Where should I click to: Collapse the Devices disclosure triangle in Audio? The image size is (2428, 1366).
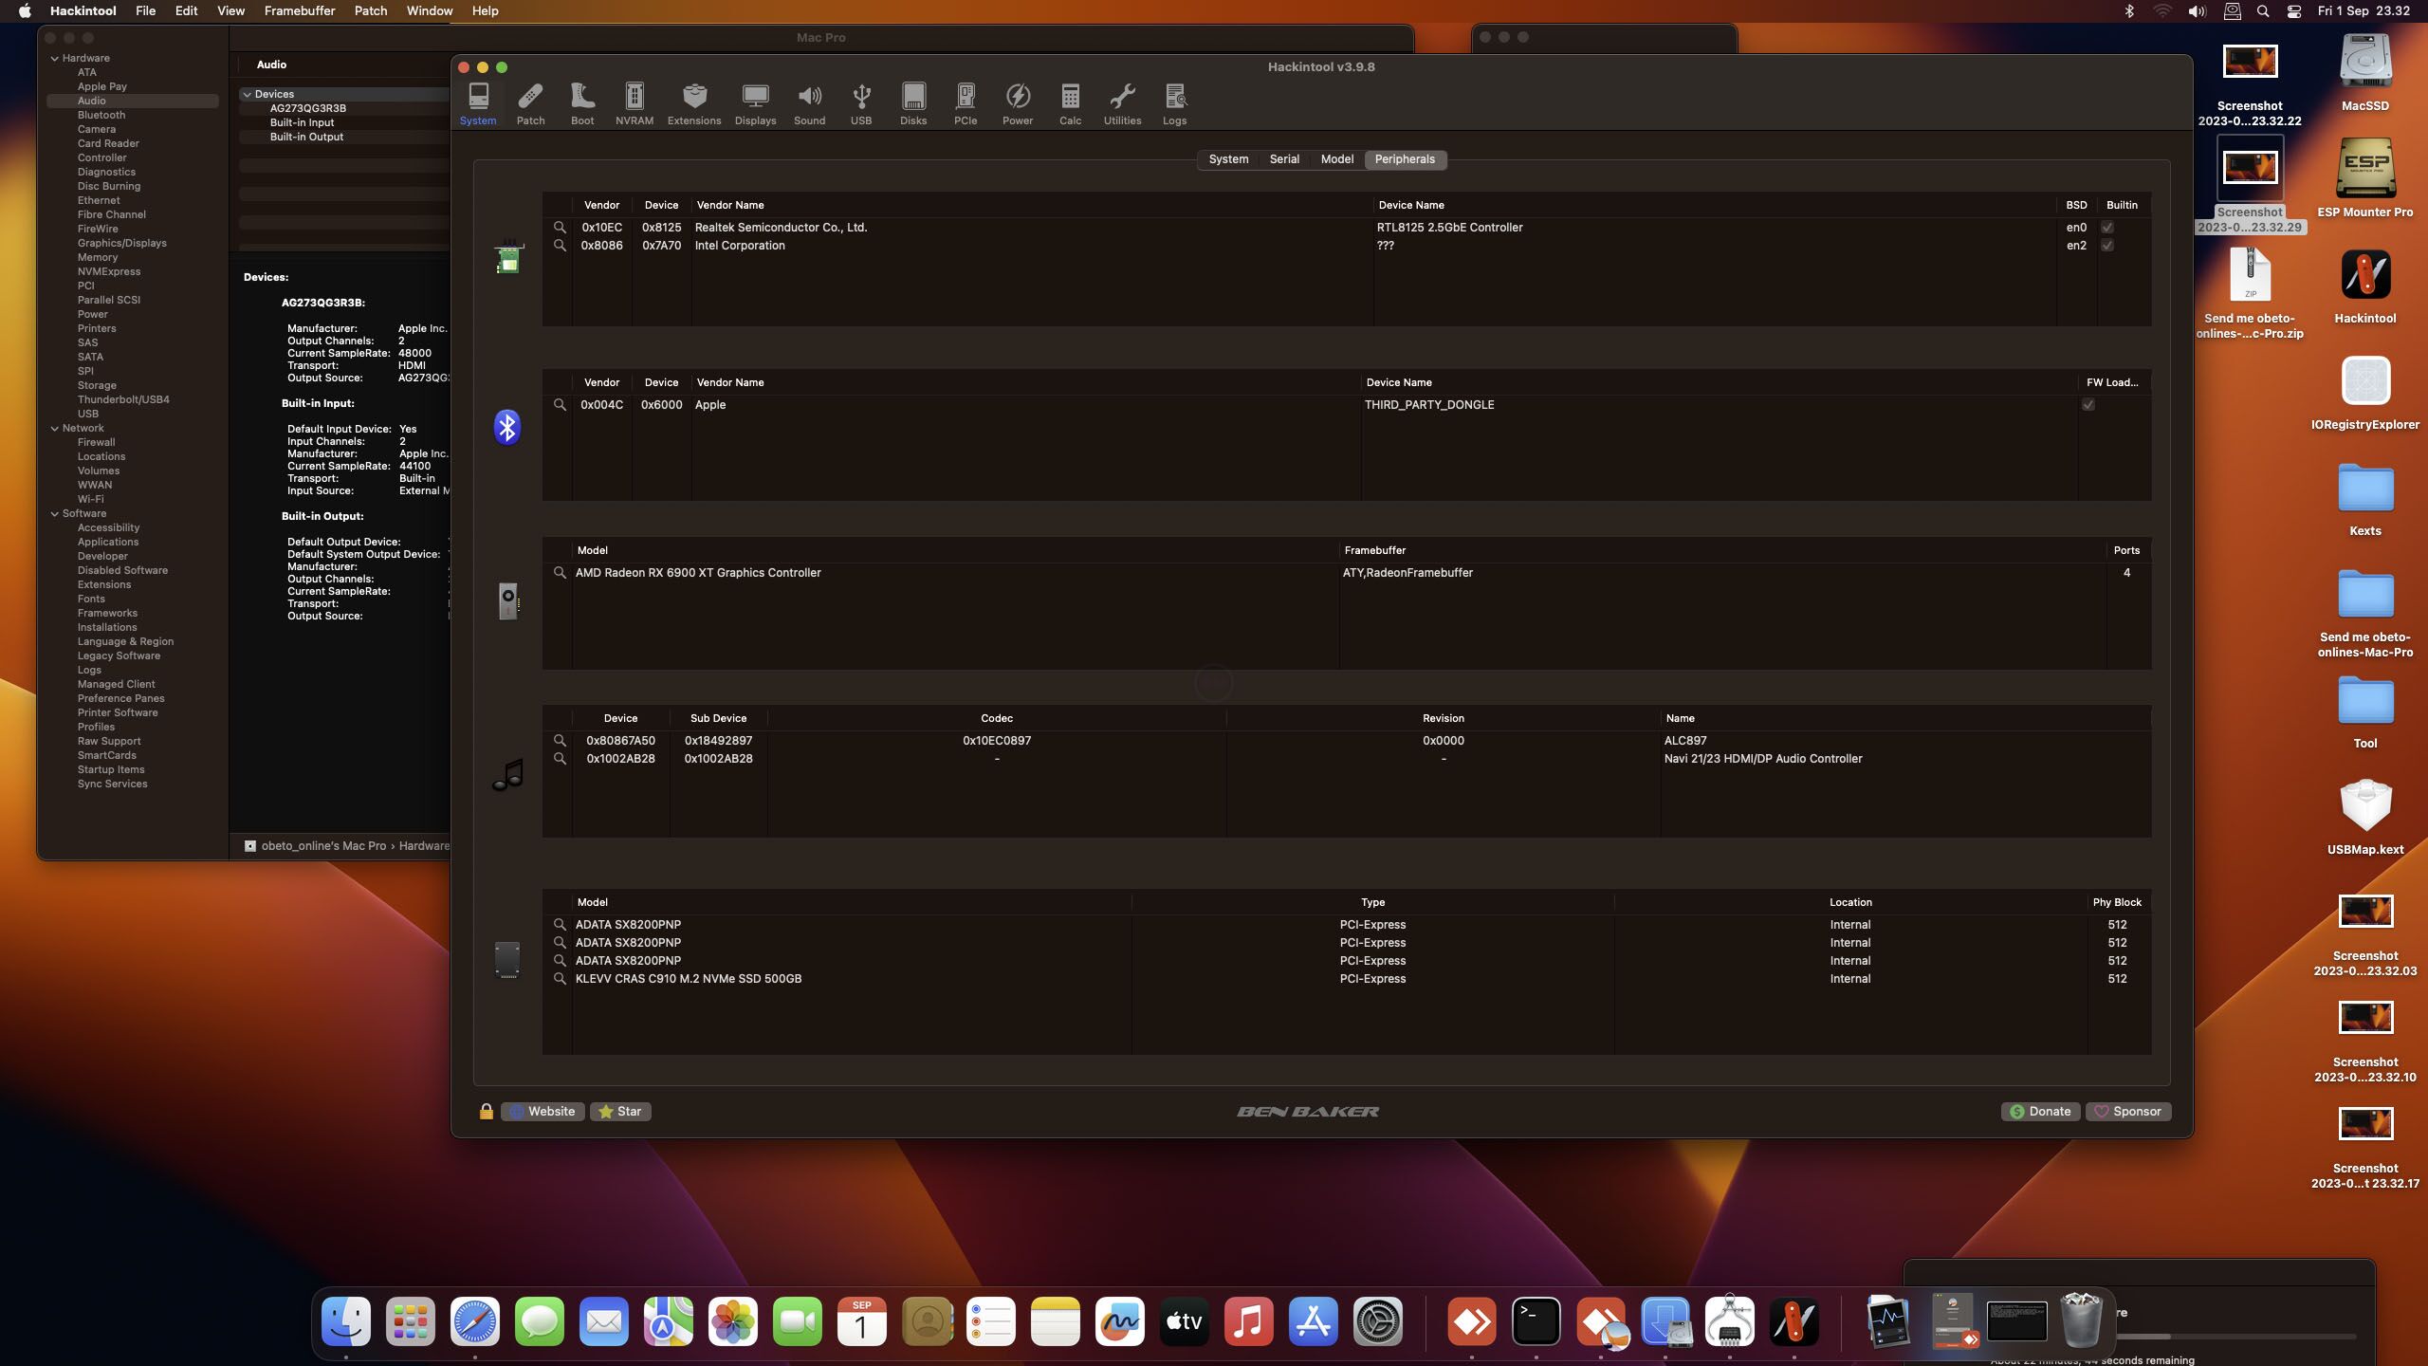tap(247, 95)
